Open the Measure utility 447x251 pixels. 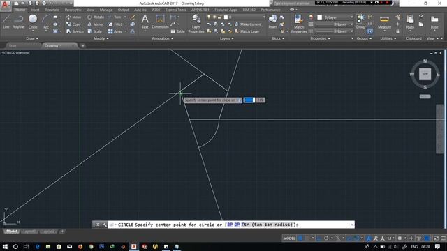384,22
